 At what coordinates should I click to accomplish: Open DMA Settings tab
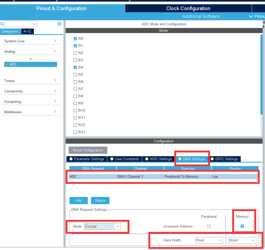point(192,159)
